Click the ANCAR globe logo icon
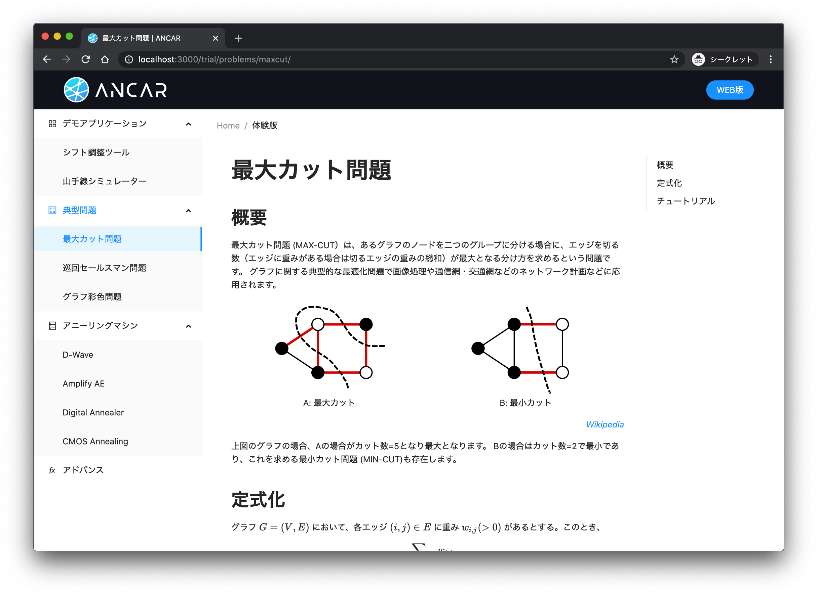Viewport: 818px width, 595px height. [x=76, y=90]
